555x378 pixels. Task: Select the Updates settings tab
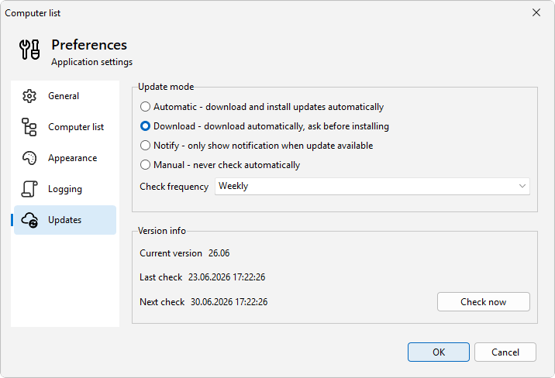pyautogui.click(x=65, y=220)
